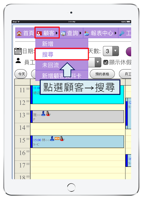Screen dimensions: 143x200
Task: Open the 查詢 menu
Action: pos(71,33)
